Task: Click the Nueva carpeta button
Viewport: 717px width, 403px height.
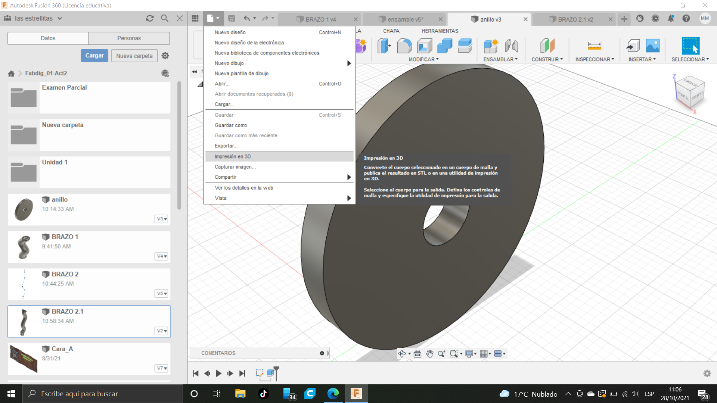Action: click(134, 56)
